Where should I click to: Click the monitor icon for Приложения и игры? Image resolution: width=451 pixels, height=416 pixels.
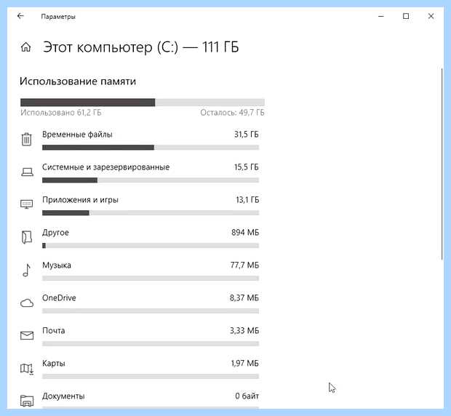[x=27, y=204]
